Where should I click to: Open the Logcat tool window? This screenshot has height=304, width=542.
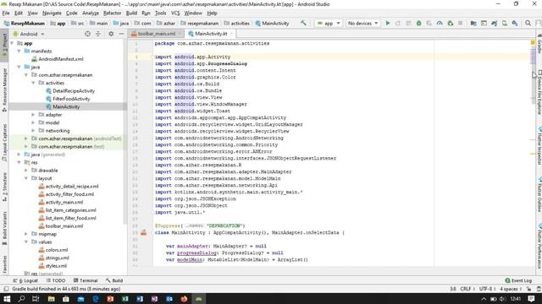25,280
